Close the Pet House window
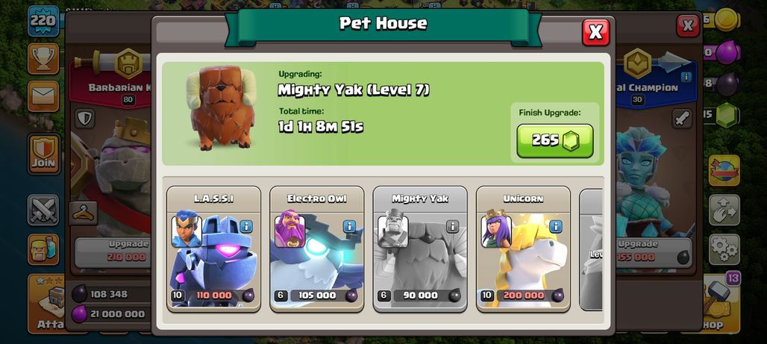The width and height of the screenshot is (767, 344). click(x=595, y=32)
